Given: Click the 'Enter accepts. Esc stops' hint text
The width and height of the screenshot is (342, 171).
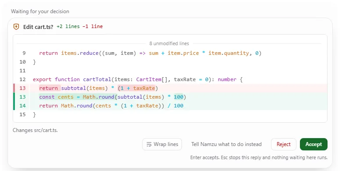Looking at the screenshot, I should click(x=259, y=157).
